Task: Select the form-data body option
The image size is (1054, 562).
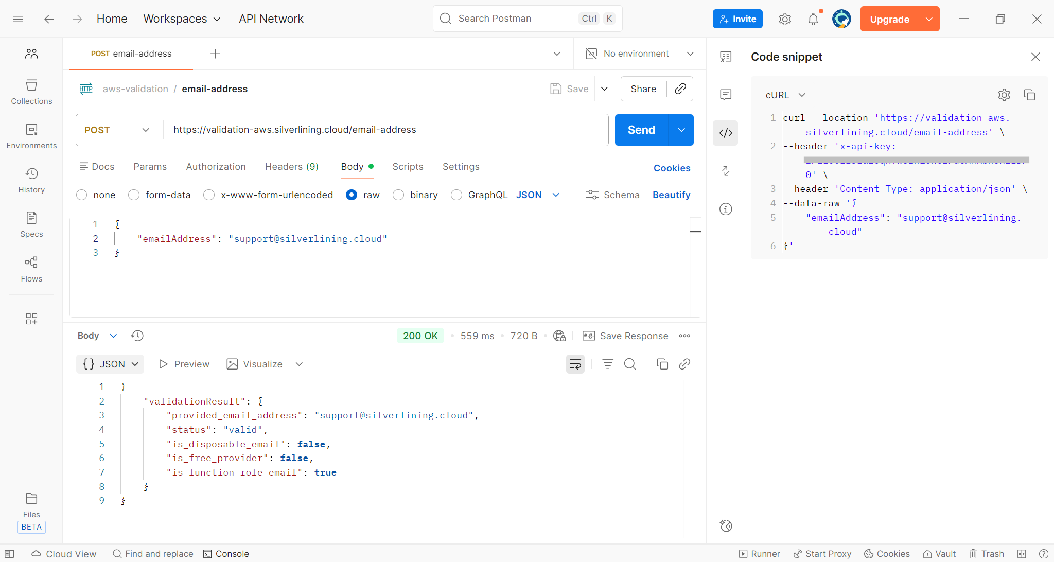Action: click(134, 195)
